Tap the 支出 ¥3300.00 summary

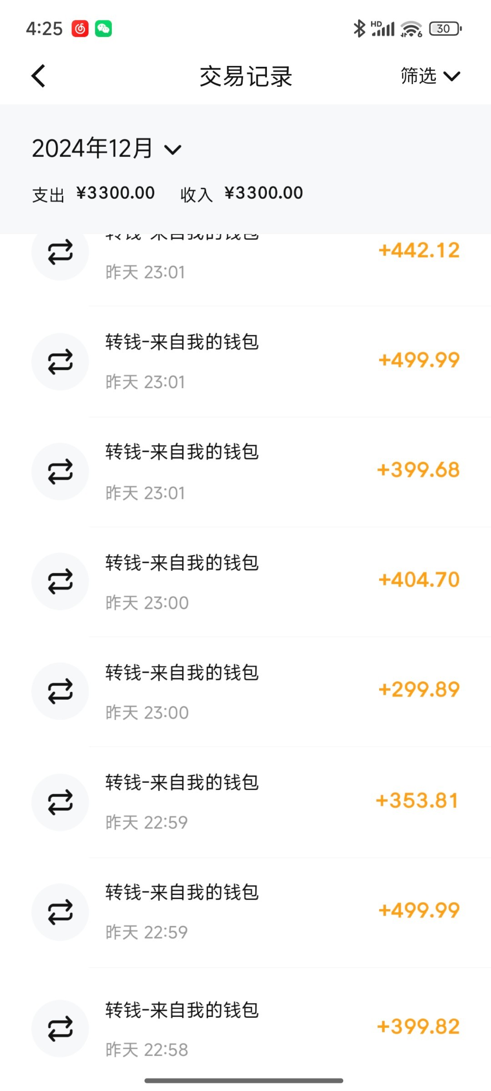click(x=94, y=193)
